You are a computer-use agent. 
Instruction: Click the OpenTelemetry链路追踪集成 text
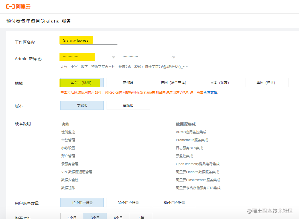198,164
